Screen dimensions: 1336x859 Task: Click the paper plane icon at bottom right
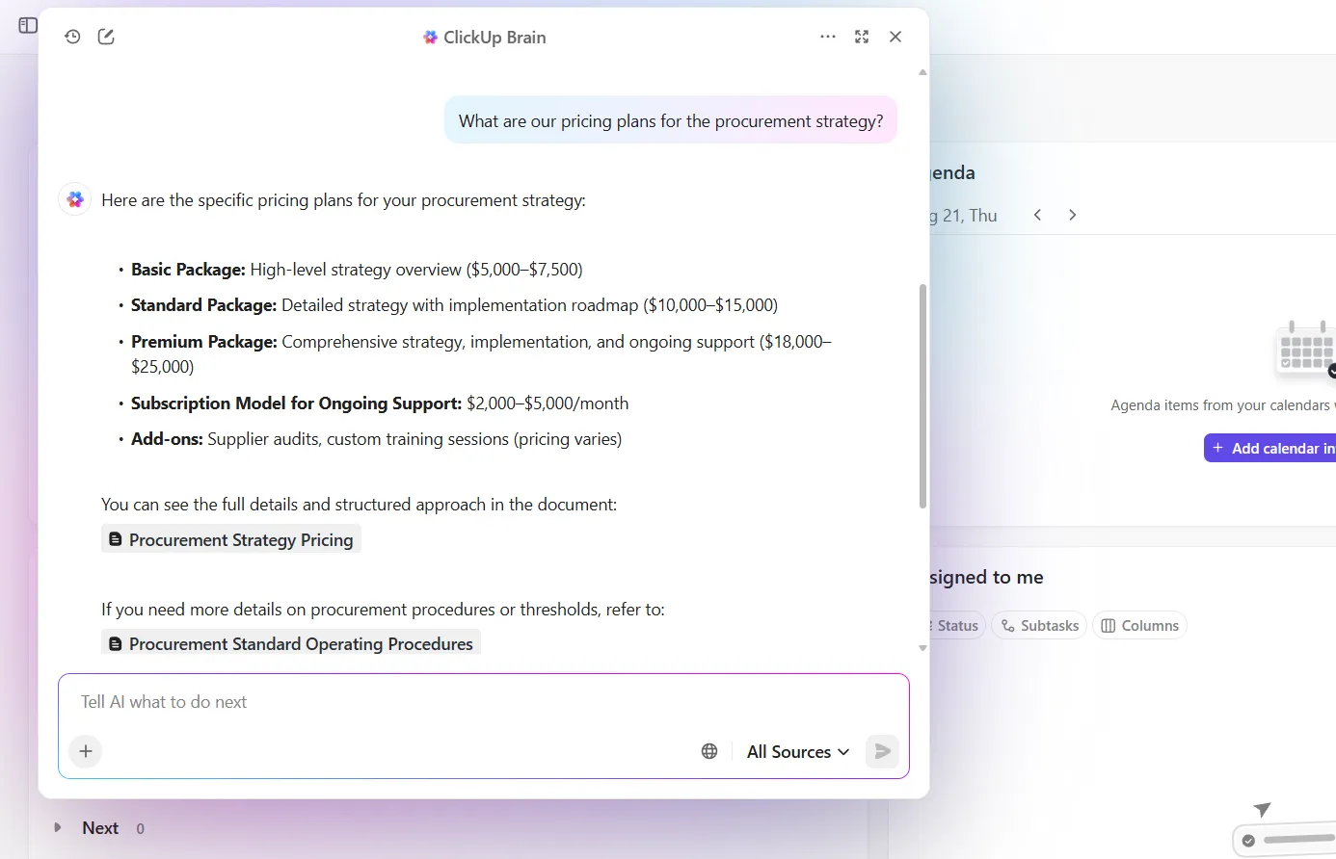pos(1262,809)
